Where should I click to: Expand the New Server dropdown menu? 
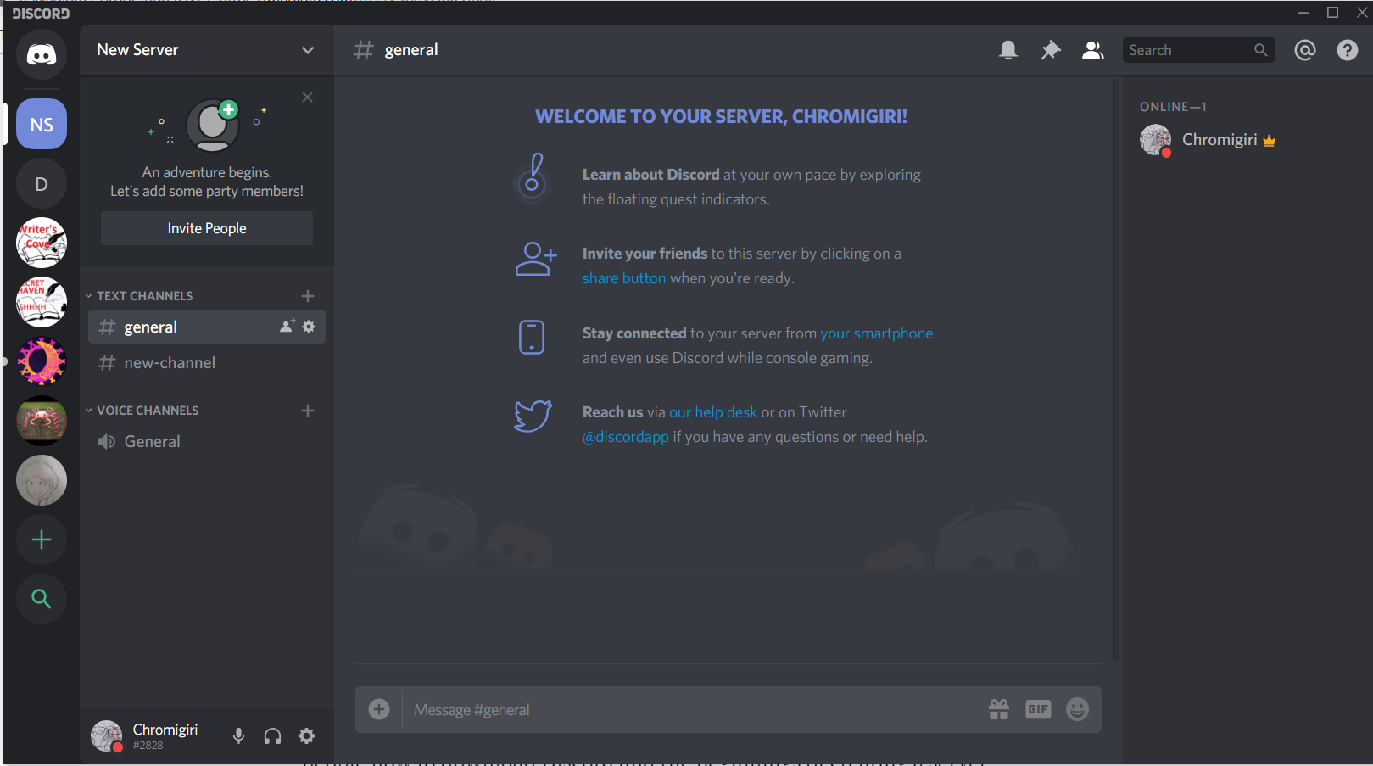[x=308, y=50]
